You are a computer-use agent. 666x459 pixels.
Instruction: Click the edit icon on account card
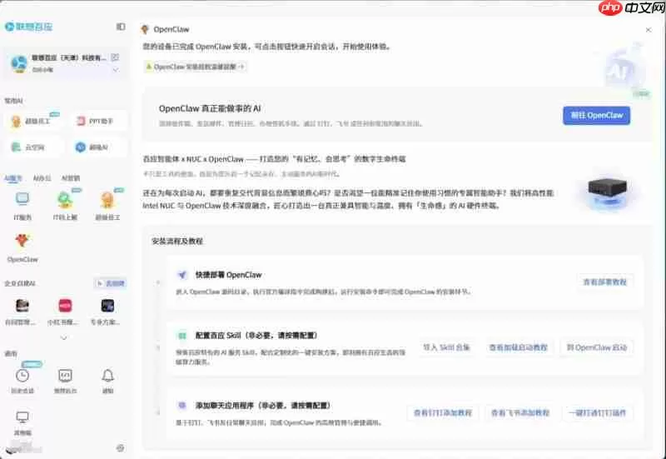click(115, 57)
